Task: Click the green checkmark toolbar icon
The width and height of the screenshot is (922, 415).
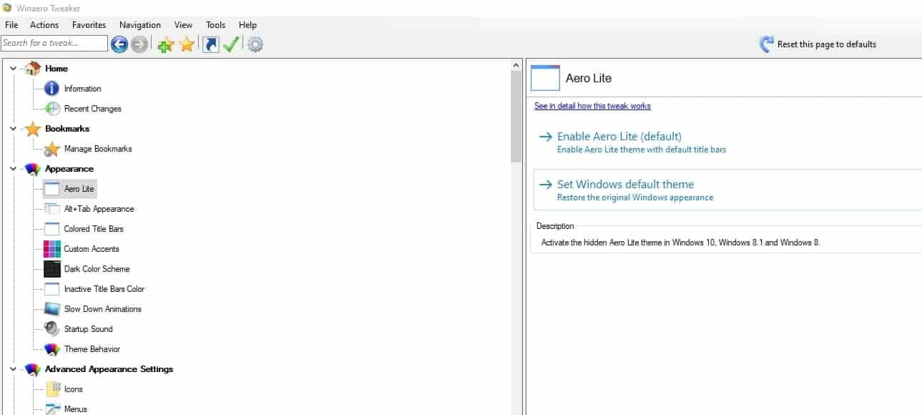Action: click(x=230, y=44)
